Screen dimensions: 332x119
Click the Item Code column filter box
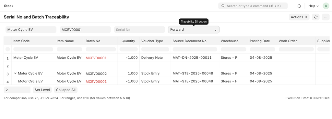(33, 49)
